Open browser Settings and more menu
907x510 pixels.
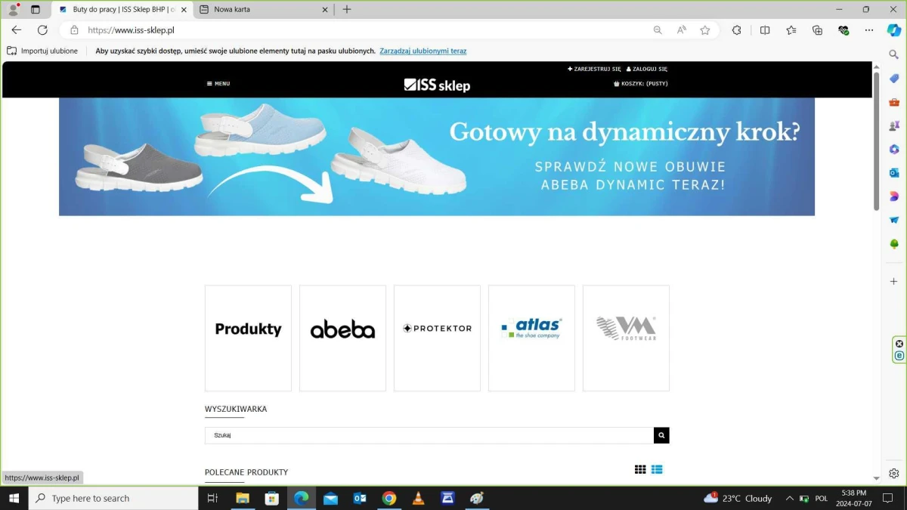[x=869, y=30]
